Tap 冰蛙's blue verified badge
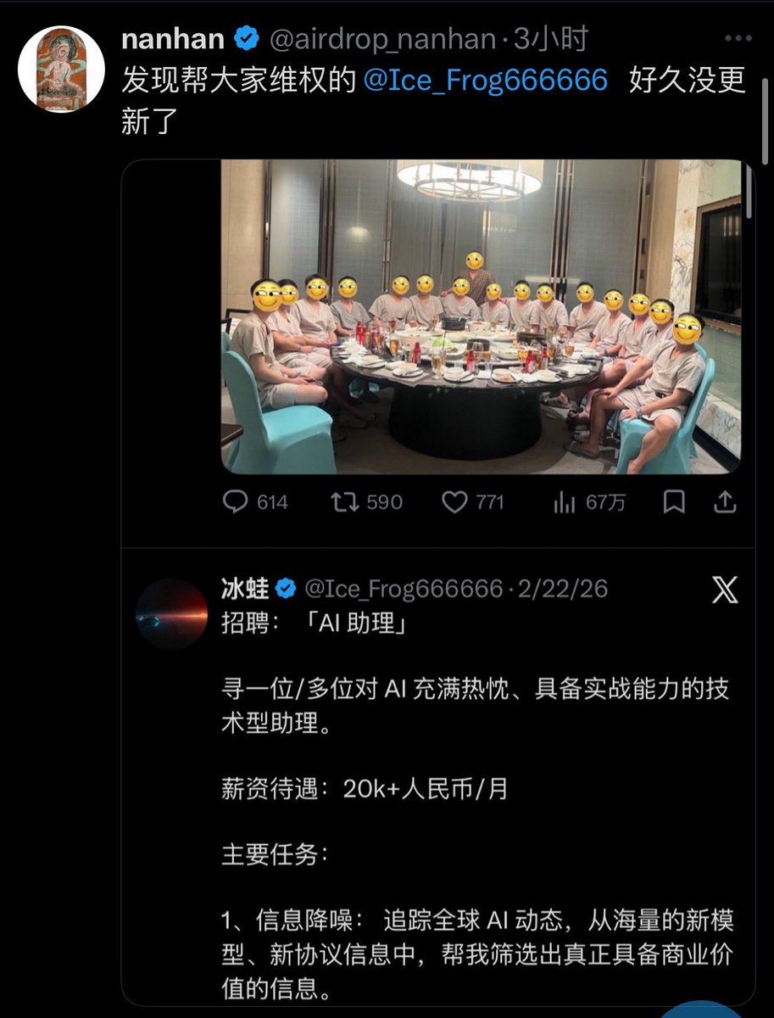 pos(287,588)
